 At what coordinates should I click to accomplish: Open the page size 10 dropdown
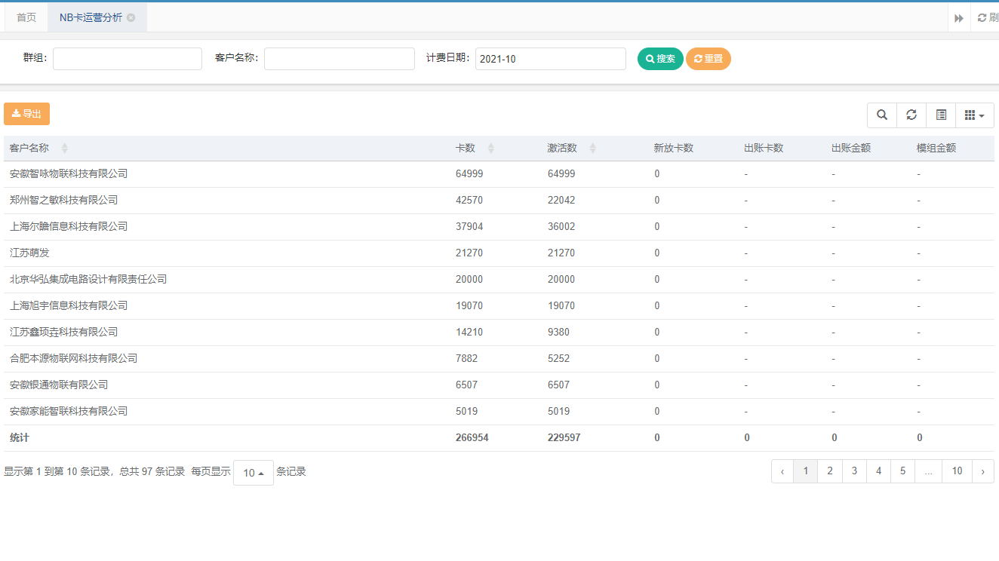254,473
